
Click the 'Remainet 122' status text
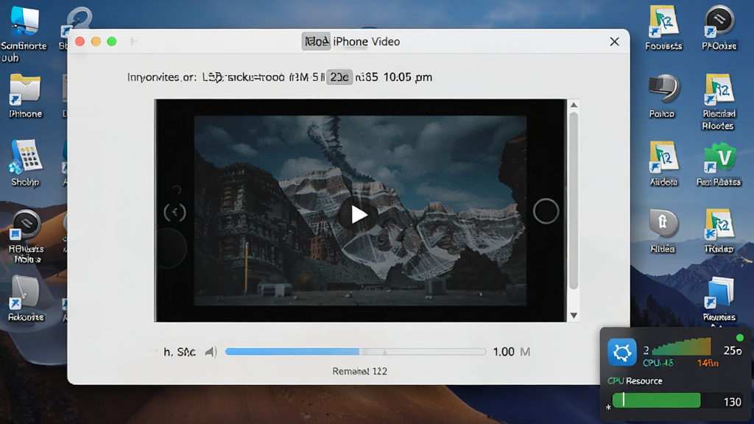pyautogui.click(x=359, y=371)
